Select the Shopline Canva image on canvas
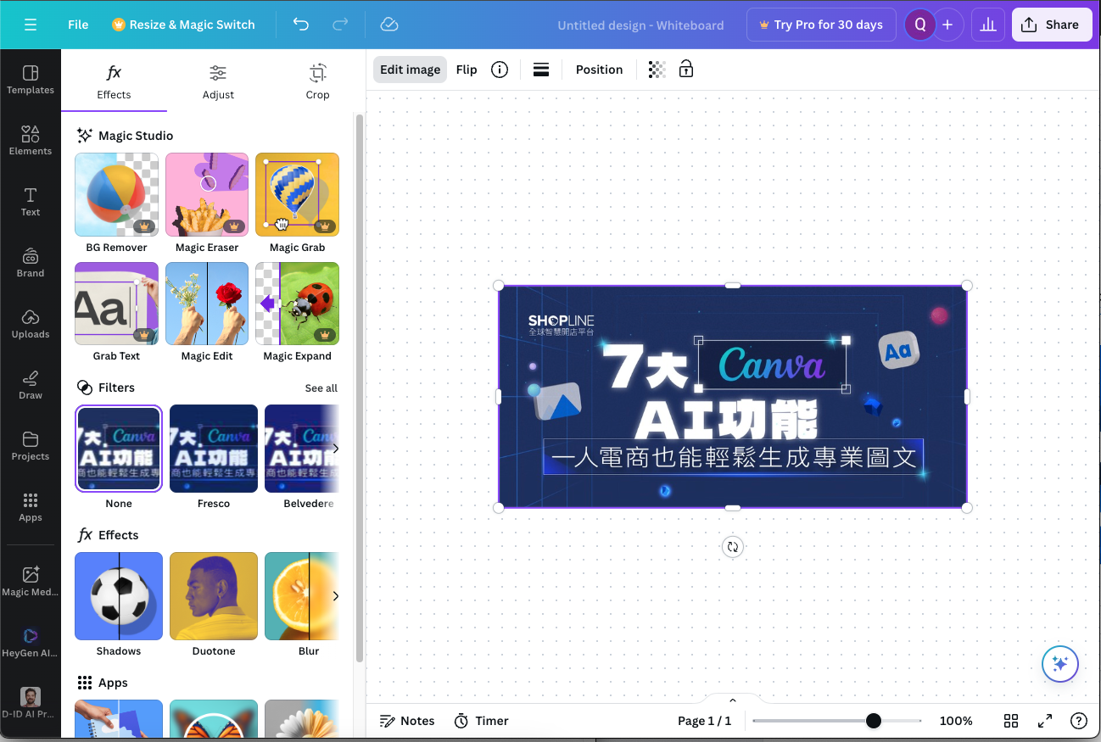The height and width of the screenshot is (742, 1101). [x=733, y=396]
